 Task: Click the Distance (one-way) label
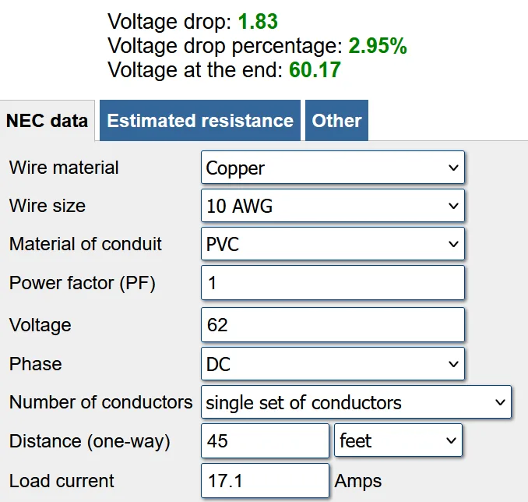coord(90,441)
